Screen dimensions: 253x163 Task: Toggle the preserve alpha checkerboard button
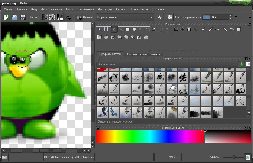(x=169, y=17)
